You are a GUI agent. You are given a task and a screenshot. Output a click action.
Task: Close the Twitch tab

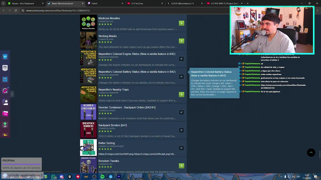pyautogui.click(x=122, y=3)
